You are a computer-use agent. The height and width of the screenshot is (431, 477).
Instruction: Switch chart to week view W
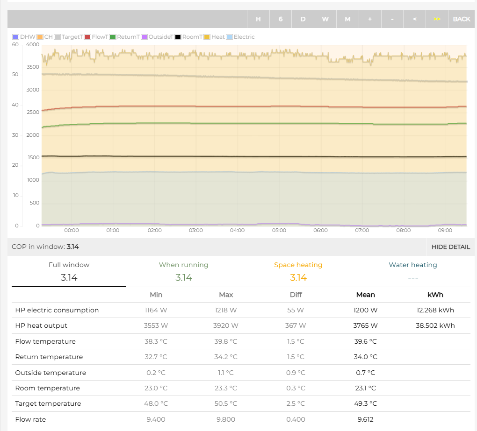(325, 19)
